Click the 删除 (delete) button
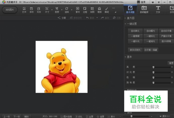 26,116
